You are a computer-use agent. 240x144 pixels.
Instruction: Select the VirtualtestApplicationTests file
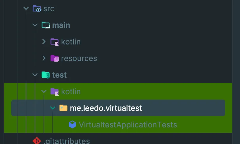pos(128,125)
